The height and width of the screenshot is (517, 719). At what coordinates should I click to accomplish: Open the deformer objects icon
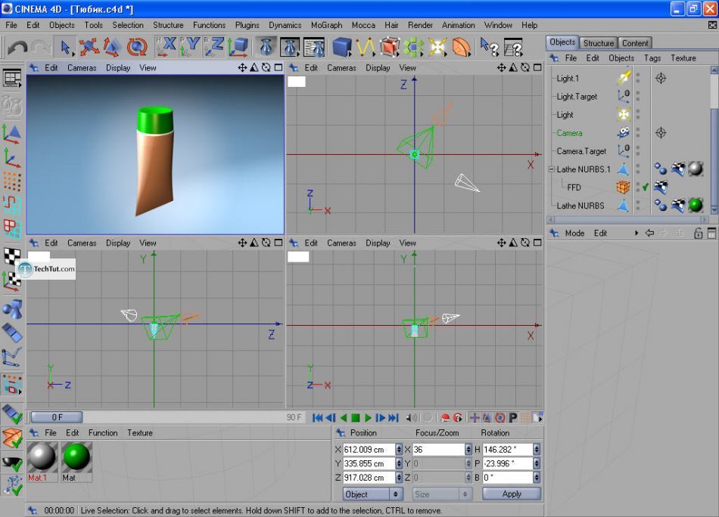tap(461, 47)
